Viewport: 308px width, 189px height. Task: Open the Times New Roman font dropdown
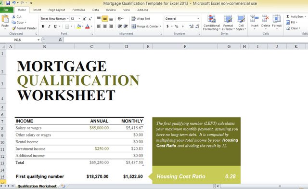click(68, 19)
